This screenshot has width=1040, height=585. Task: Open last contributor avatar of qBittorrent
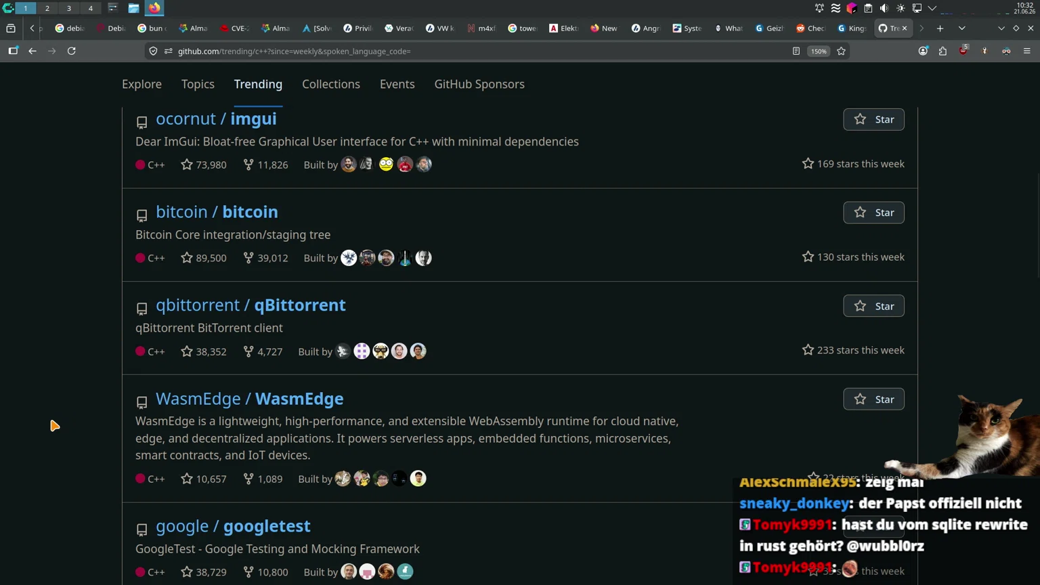418,351
